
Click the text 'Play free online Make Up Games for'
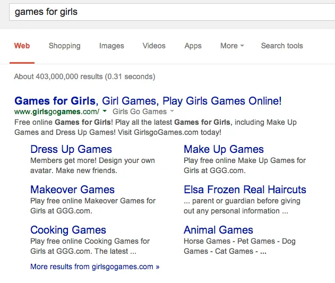click(245, 160)
